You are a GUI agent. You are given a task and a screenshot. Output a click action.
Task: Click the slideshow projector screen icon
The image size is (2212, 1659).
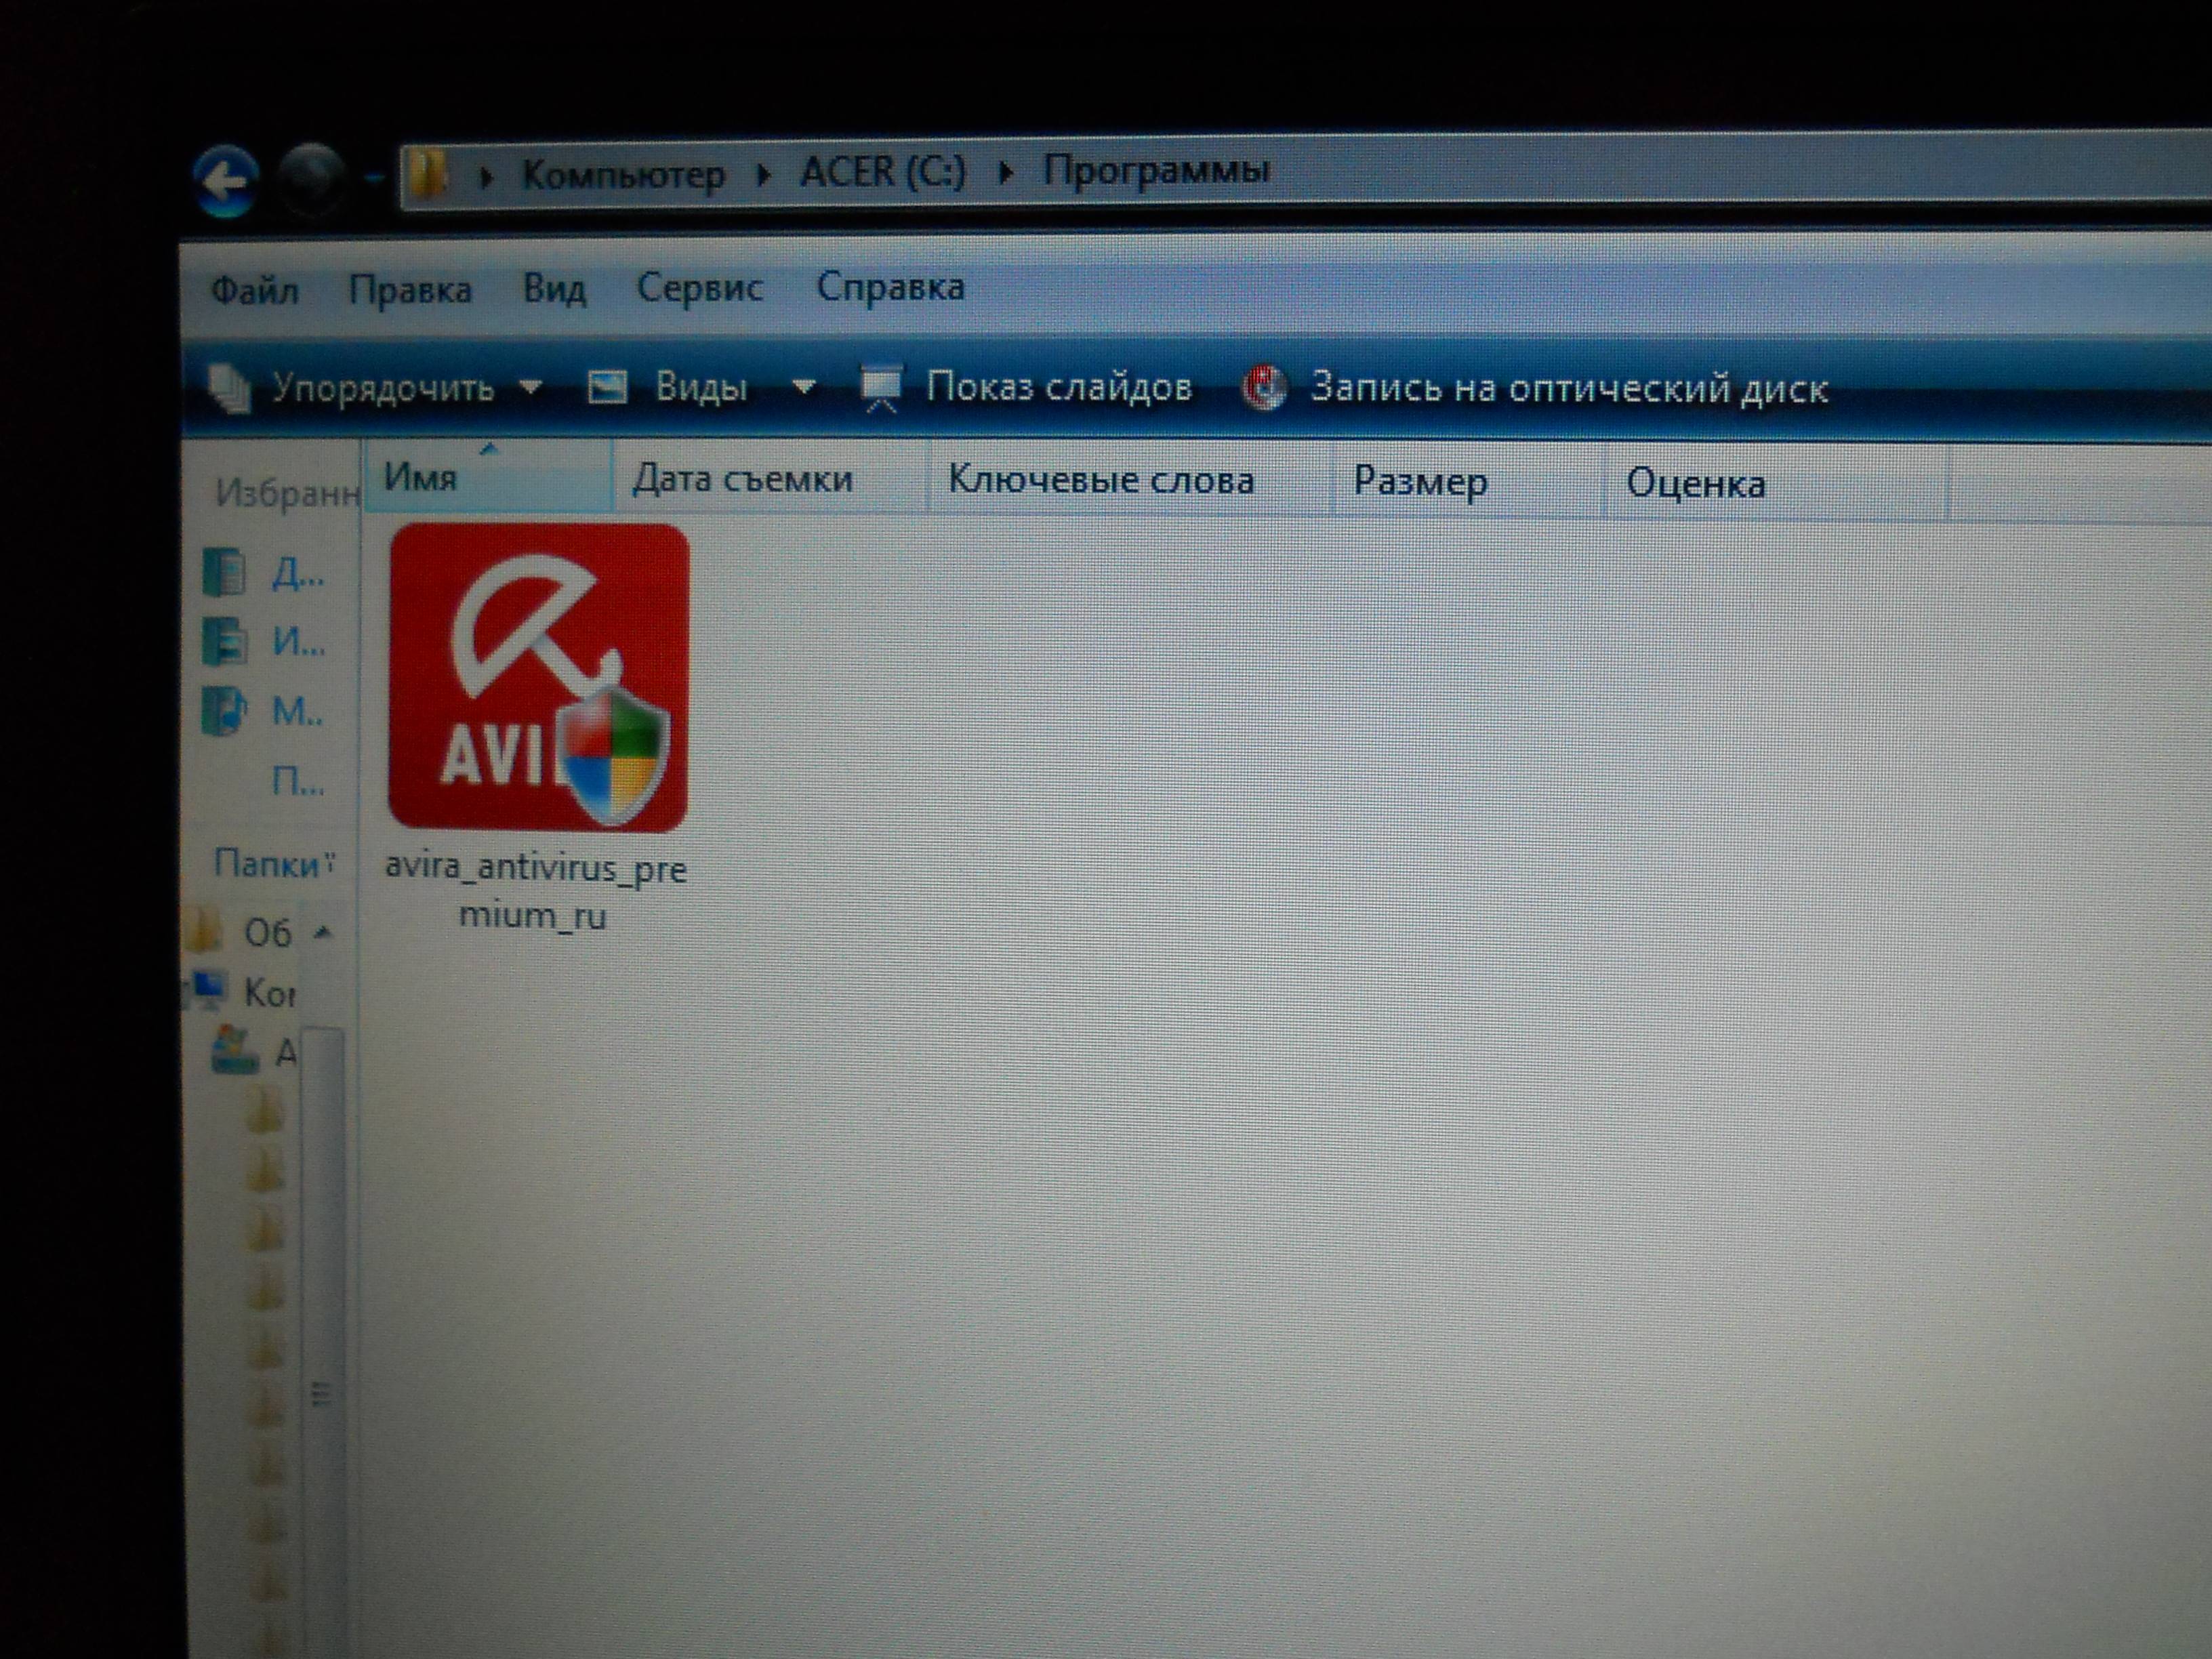[x=881, y=388]
